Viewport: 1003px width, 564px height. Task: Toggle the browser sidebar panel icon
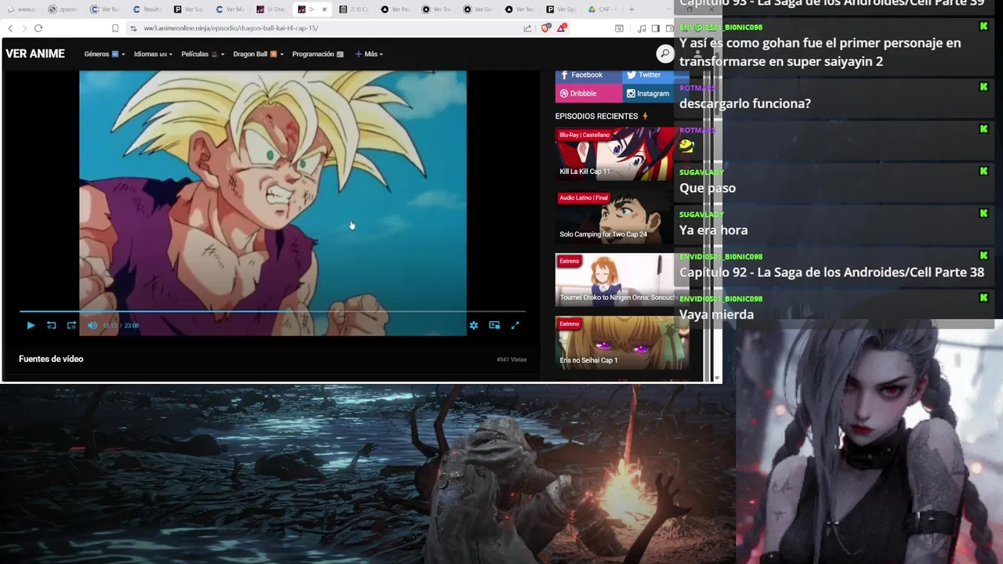click(655, 28)
